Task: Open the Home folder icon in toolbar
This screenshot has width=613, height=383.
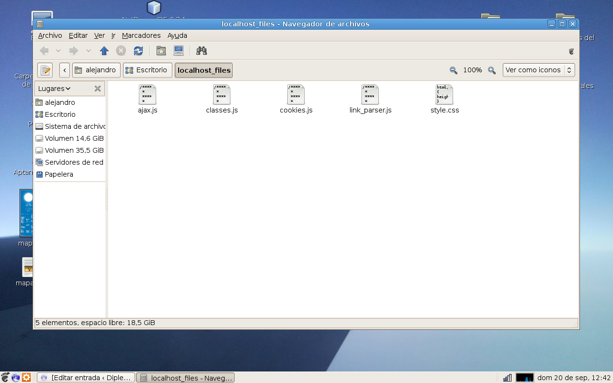Action: 161,51
